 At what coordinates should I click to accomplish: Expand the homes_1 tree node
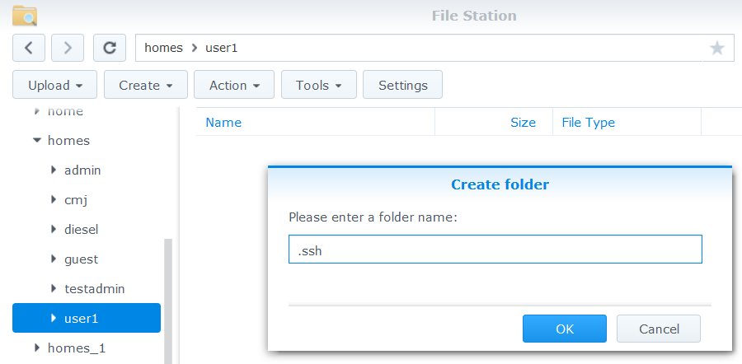click(x=37, y=348)
